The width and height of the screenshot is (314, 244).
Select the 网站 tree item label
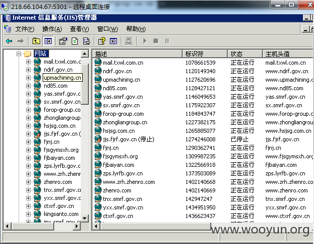click(x=41, y=54)
